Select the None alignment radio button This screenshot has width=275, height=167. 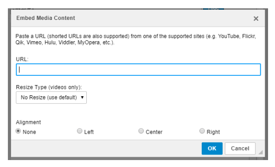(x=18, y=131)
